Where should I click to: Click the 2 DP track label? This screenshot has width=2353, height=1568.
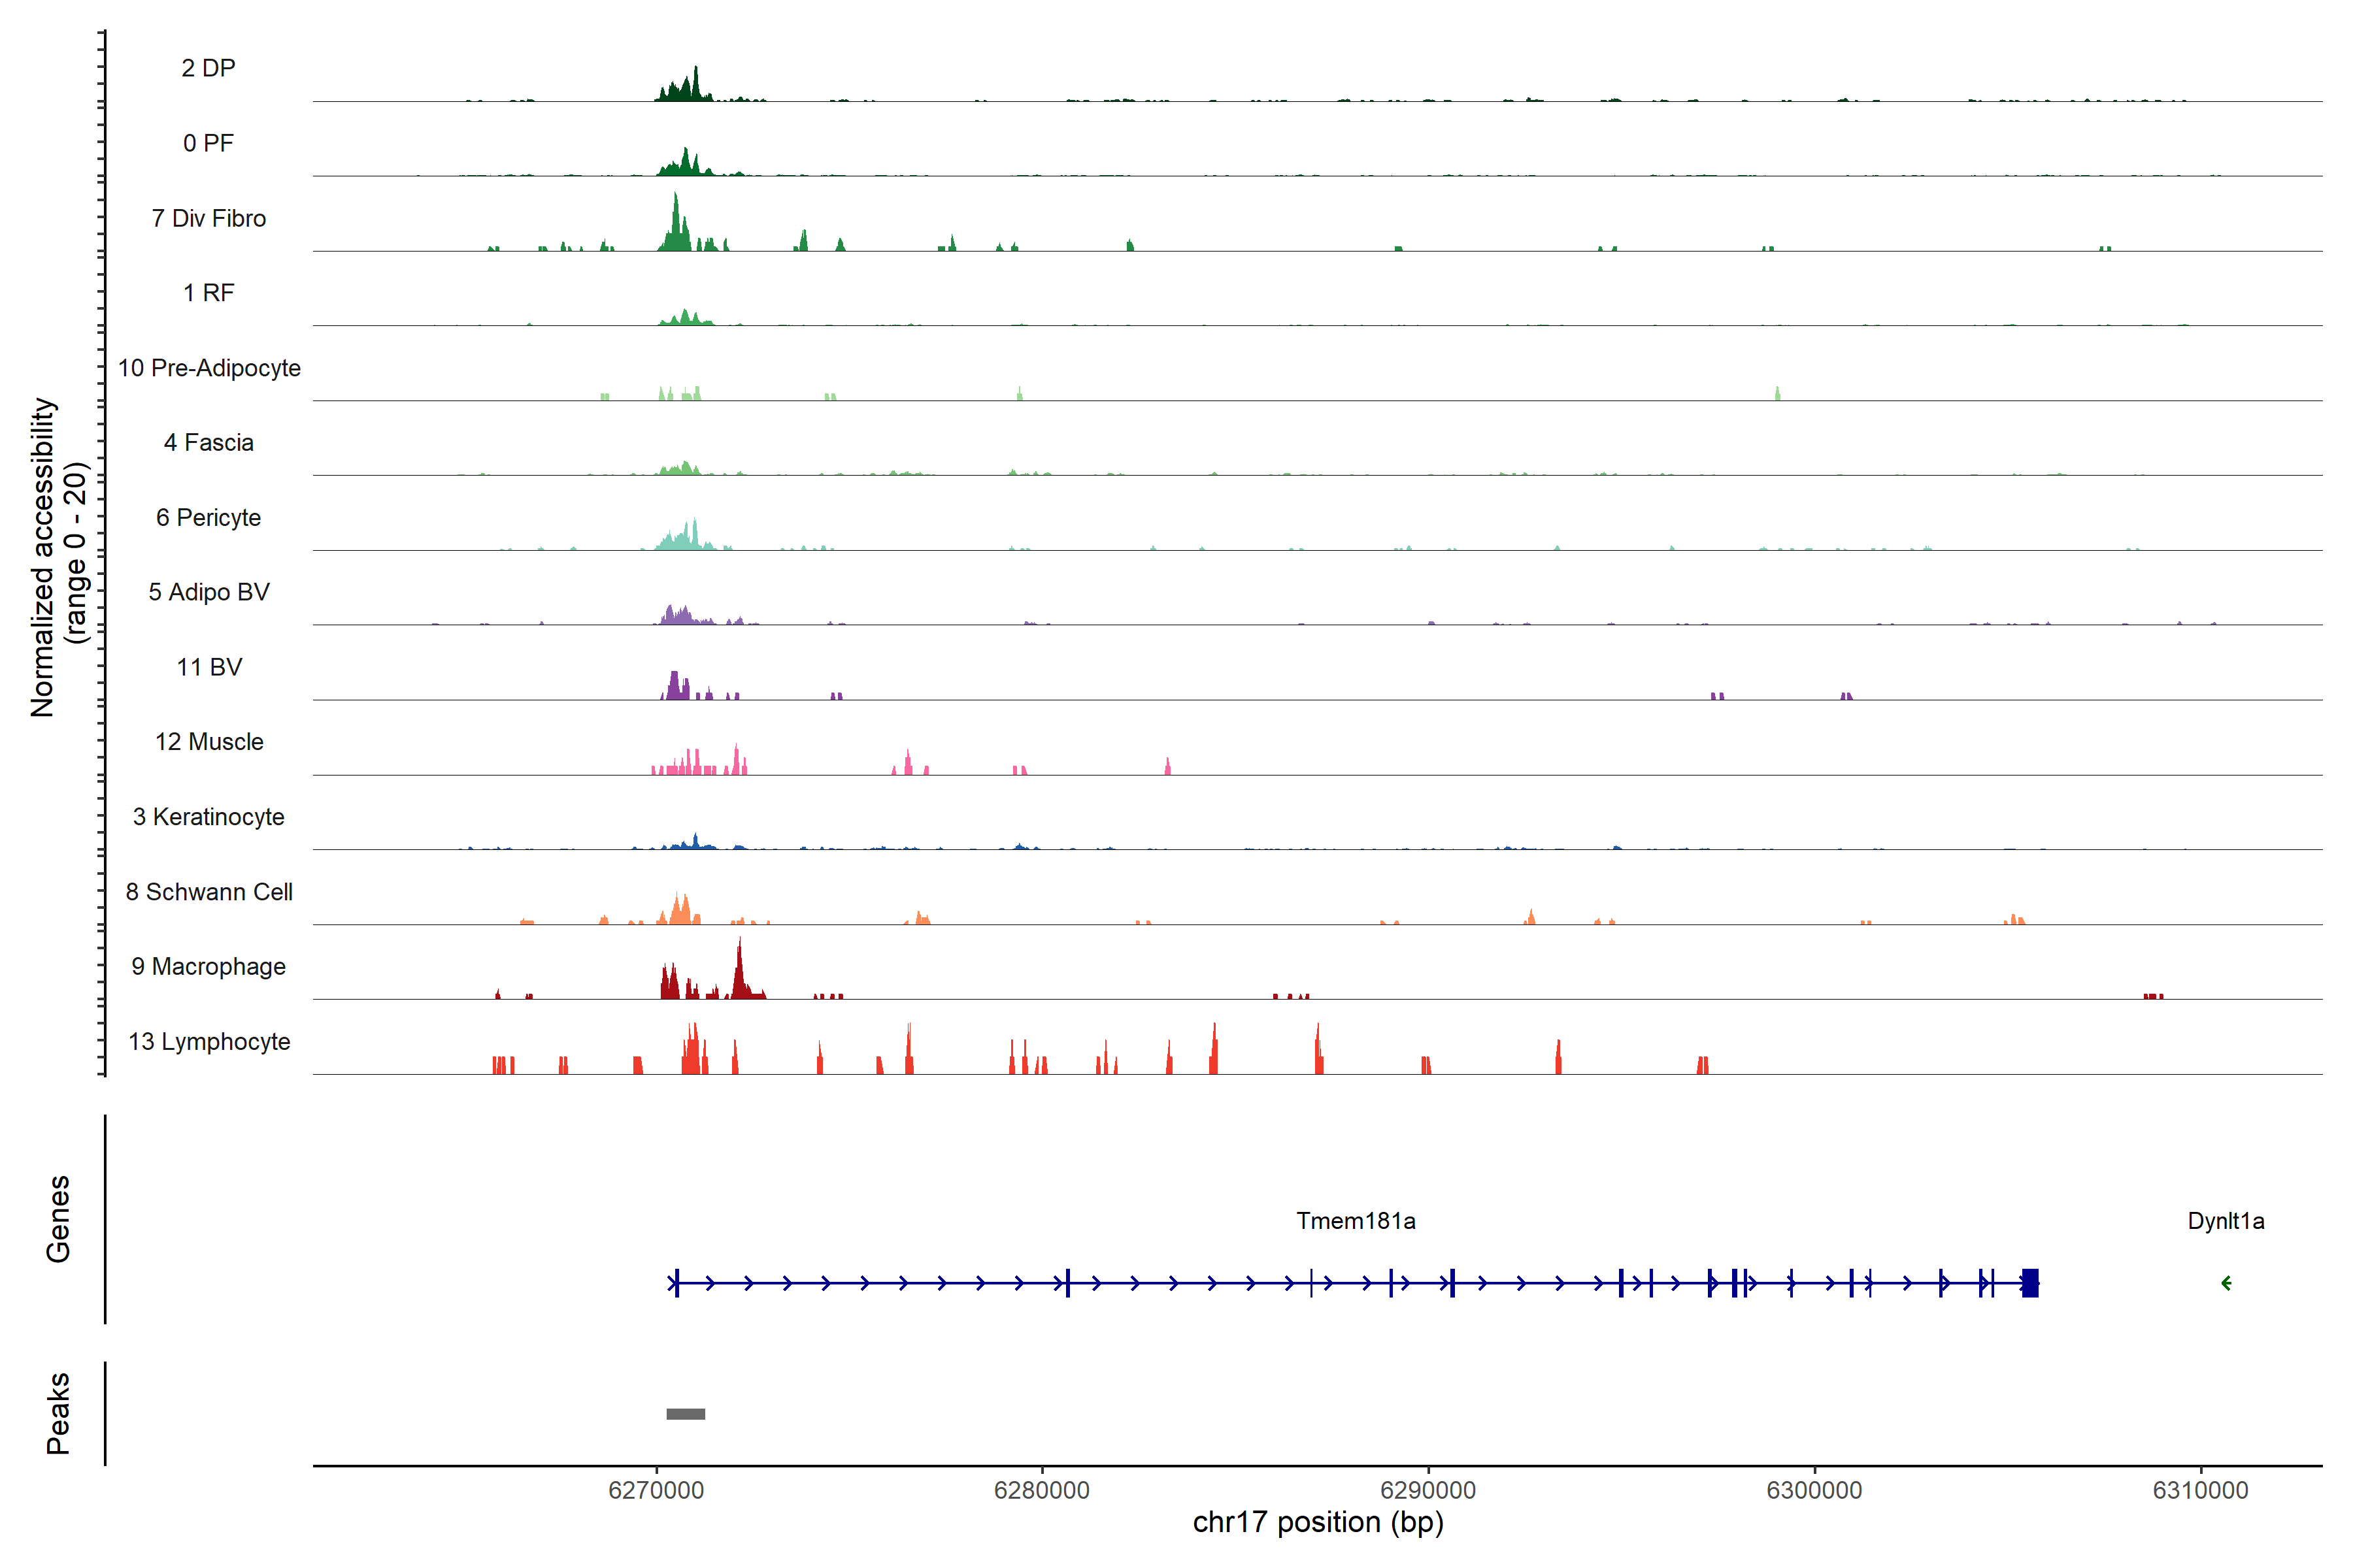coord(208,68)
